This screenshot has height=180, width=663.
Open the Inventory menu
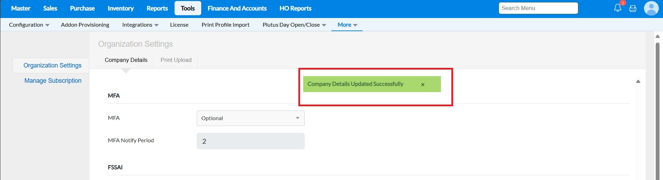coord(120,8)
